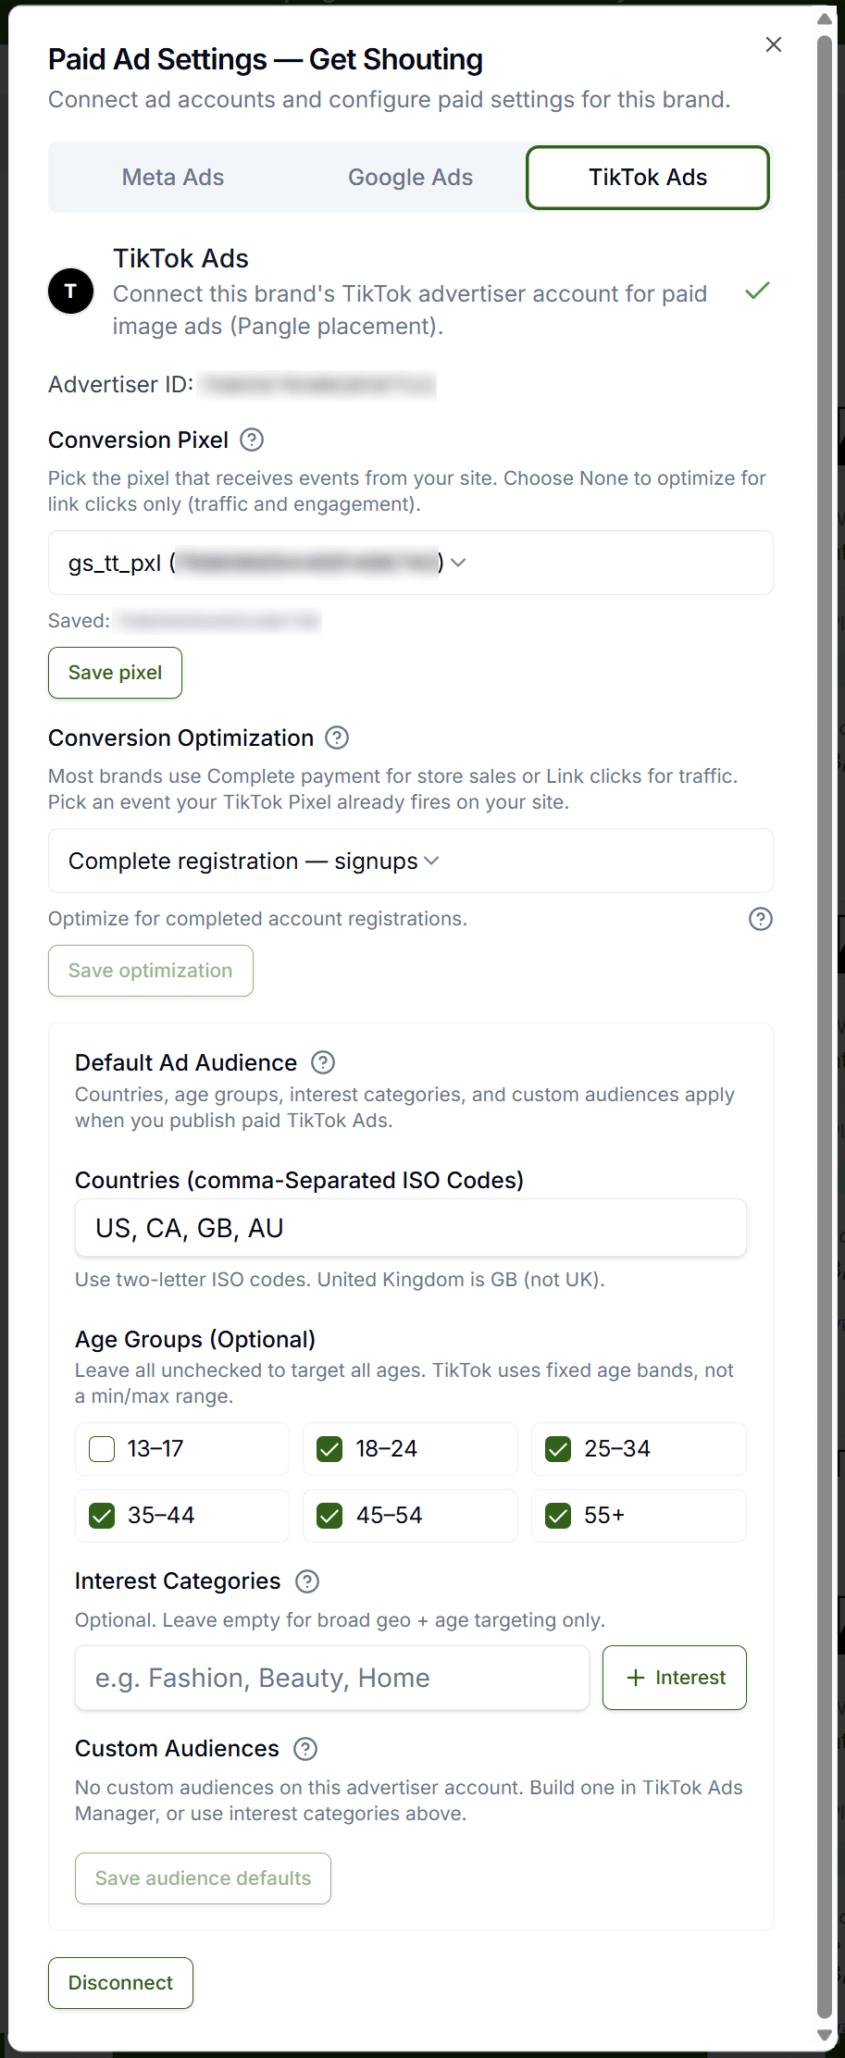The image size is (845, 2058).
Task: Click the Save pixel button
Action: tap(115, 673)
